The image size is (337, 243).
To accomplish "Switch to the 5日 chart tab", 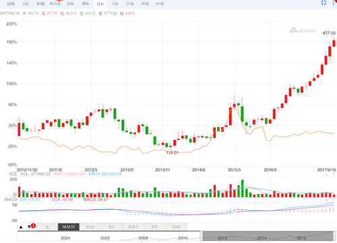I will (26, 4).
